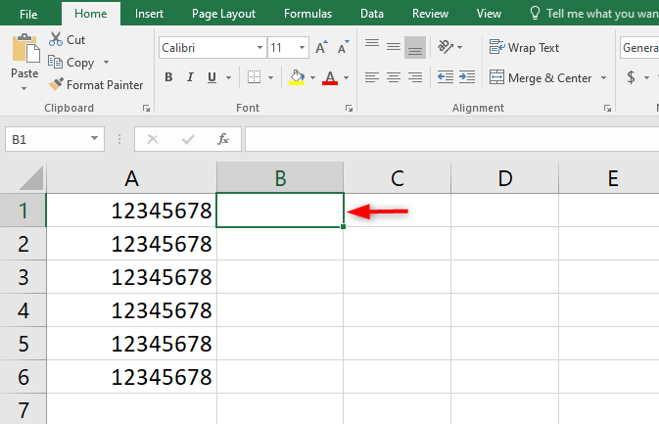
Task: Increase the indent
Action: (467, 77)
